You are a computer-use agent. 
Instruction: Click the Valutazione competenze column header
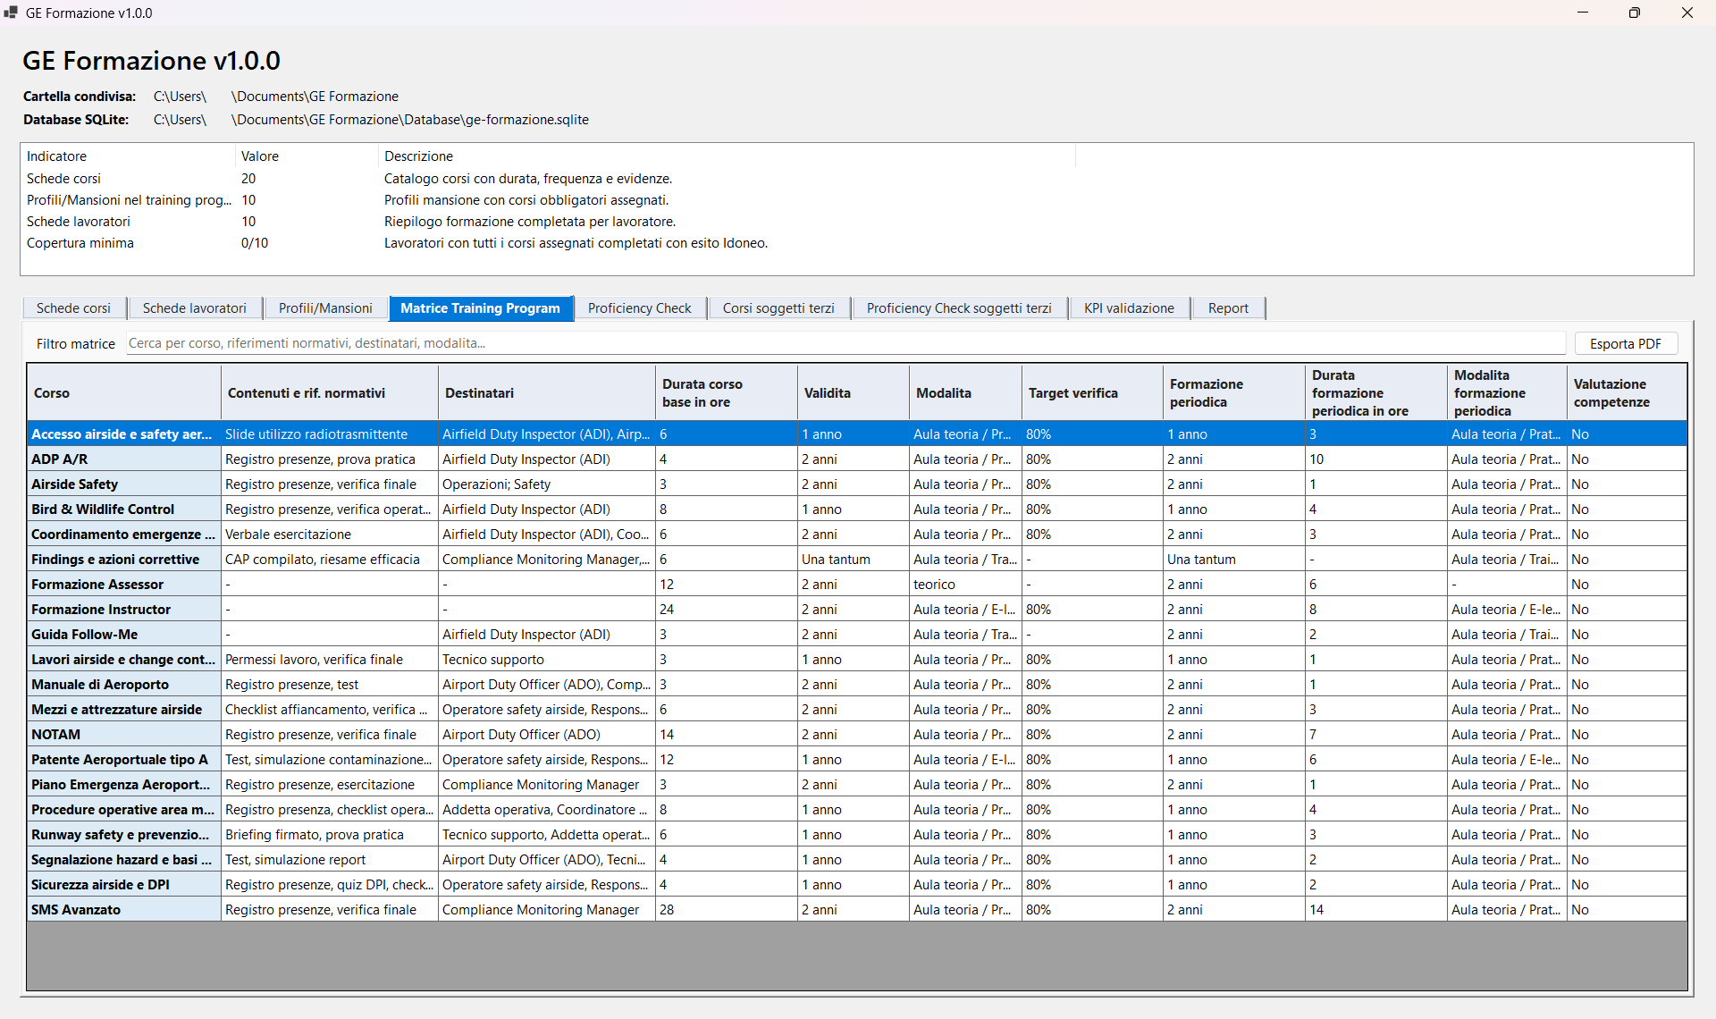(x=1627, y=393)
